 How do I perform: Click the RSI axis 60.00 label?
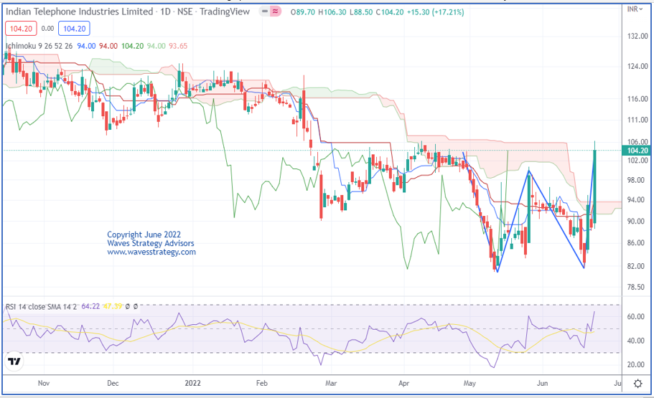pyautogui.click(x=636, y=317)
